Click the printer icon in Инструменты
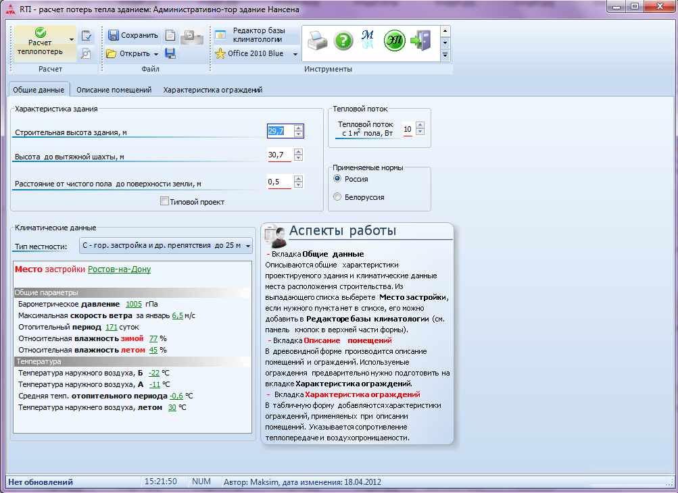Viewport: 678px width, 493px height. pos(318,41)
